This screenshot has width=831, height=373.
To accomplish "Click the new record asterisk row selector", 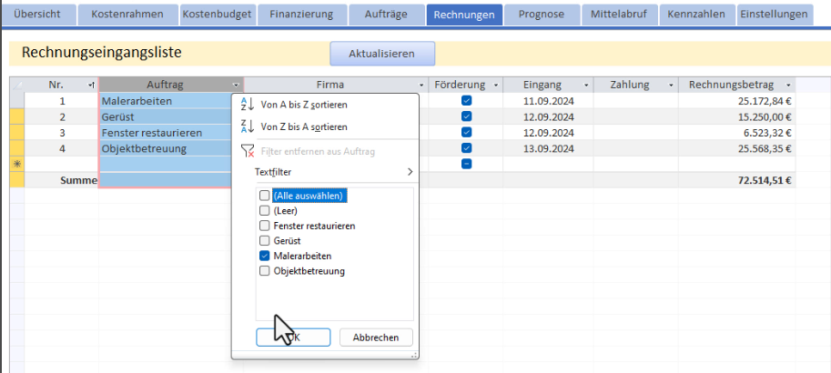I will click(16, 163).
